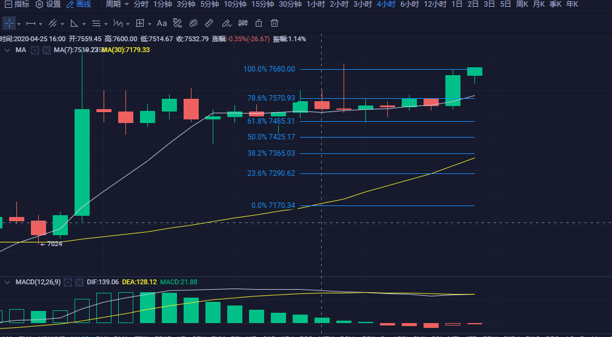Click the 100.0% 7680.00 Fibonacci label
The height and width of the screenshot is (337, 612).
coord(269,69)
